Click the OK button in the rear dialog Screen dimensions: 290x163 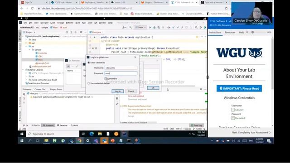point(153,88)
